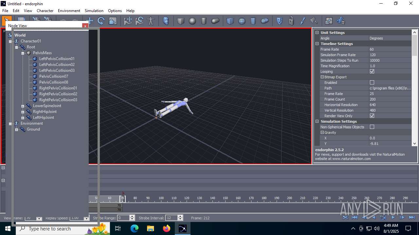This screenshot has width=419, height=235.
Task: Open Firefox from the taskbar
Action: tap(167, 228)
